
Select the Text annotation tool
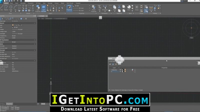99,8
